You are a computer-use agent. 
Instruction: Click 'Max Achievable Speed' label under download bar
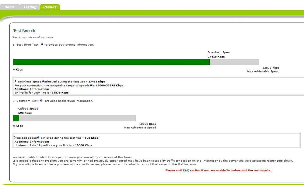263,72
